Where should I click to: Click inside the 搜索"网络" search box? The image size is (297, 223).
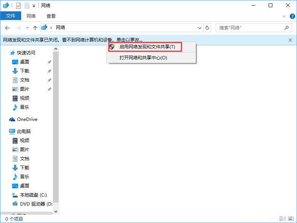(x=250, y=28)
